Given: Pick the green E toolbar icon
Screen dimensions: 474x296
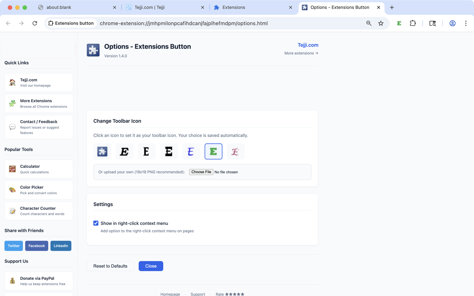Looking at the screenshot, I should 213,151.
